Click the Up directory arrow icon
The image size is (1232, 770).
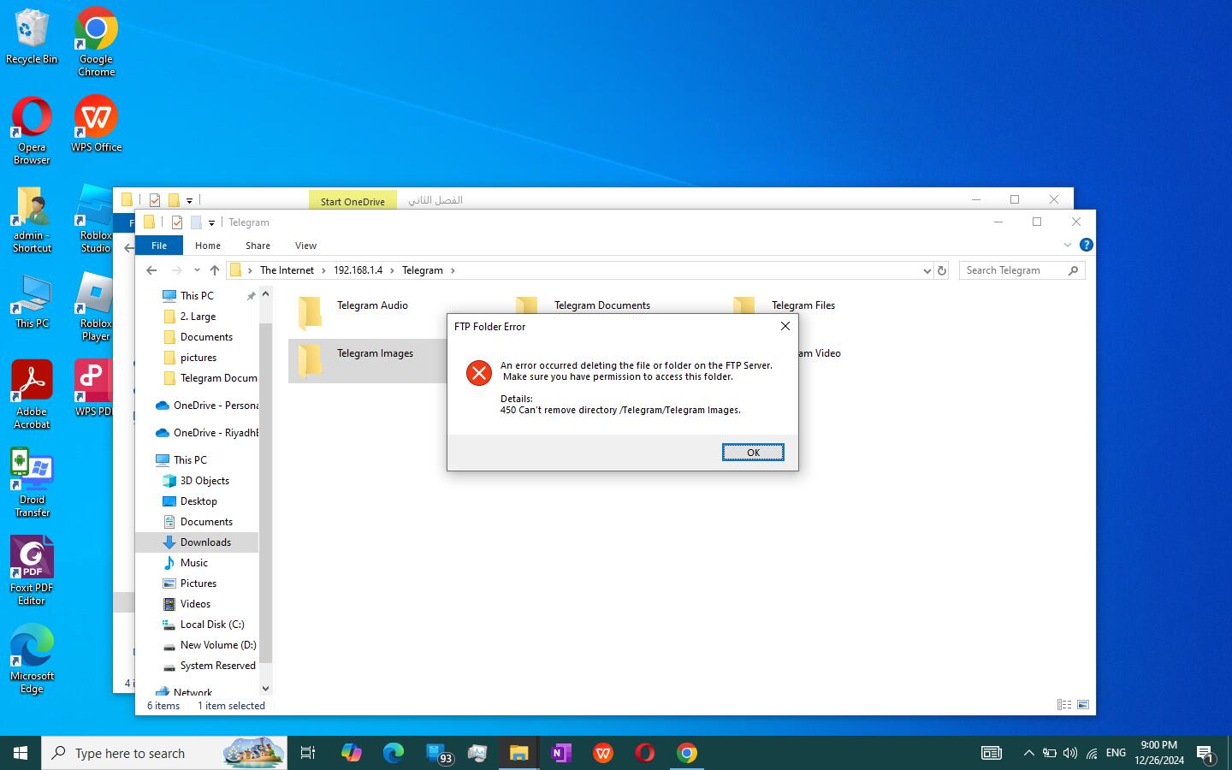[x=215, y=270]
